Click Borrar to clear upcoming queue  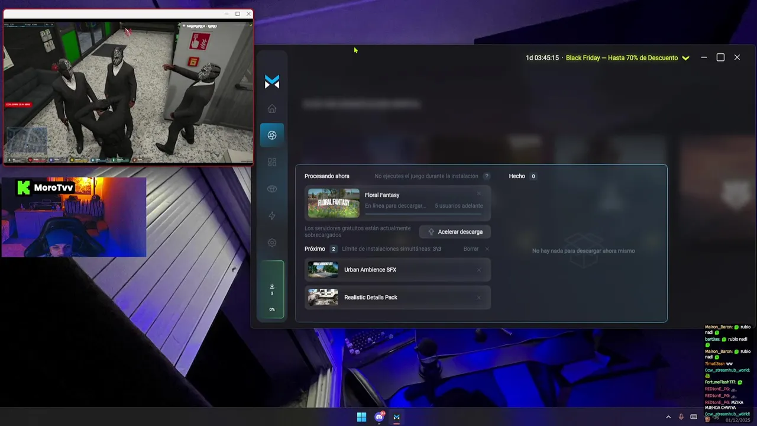point(471,249)
